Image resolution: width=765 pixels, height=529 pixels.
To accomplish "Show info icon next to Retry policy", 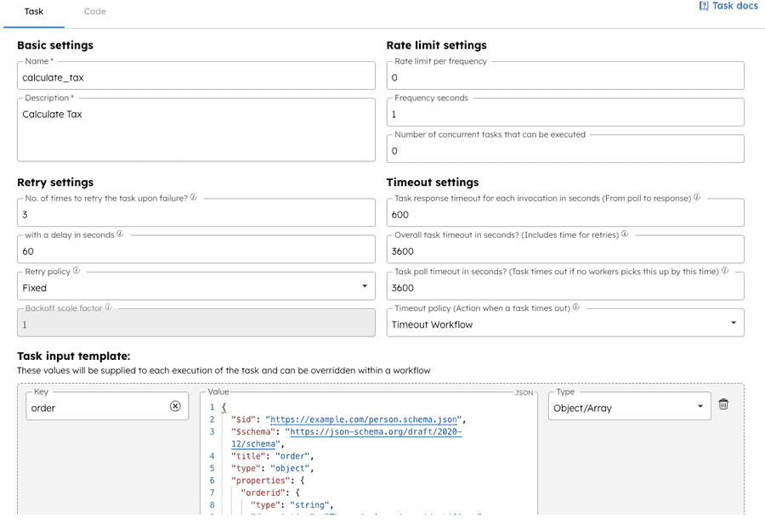I will [x=76, y=271].
